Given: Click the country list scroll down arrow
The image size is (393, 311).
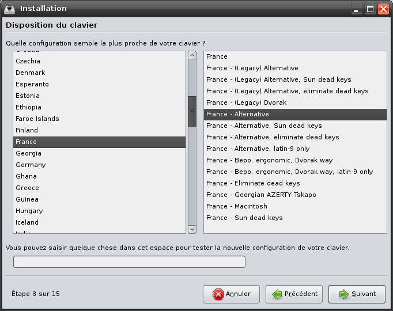Looking at the screenshot, I should pos(192,229).
